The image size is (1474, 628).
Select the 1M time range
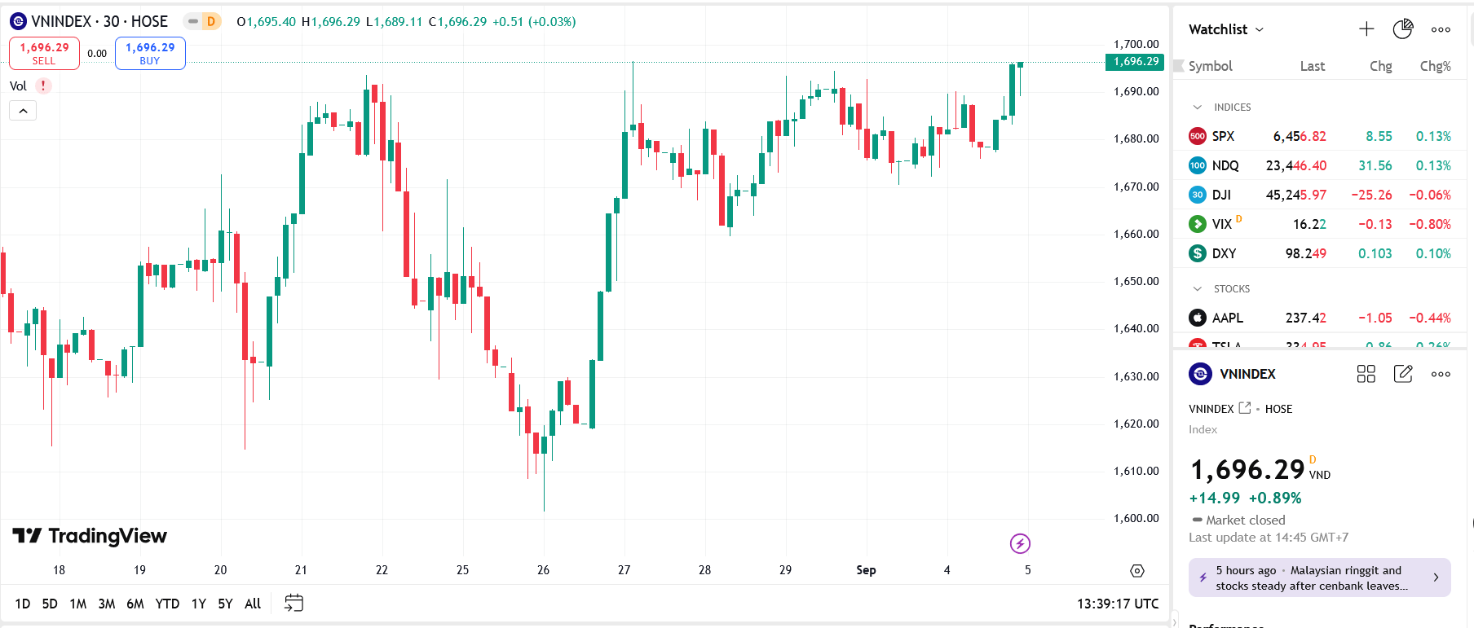point(78,604)
